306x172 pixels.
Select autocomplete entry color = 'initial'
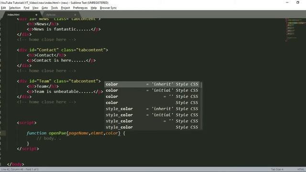pyautogui.click(x=152, y=90)
